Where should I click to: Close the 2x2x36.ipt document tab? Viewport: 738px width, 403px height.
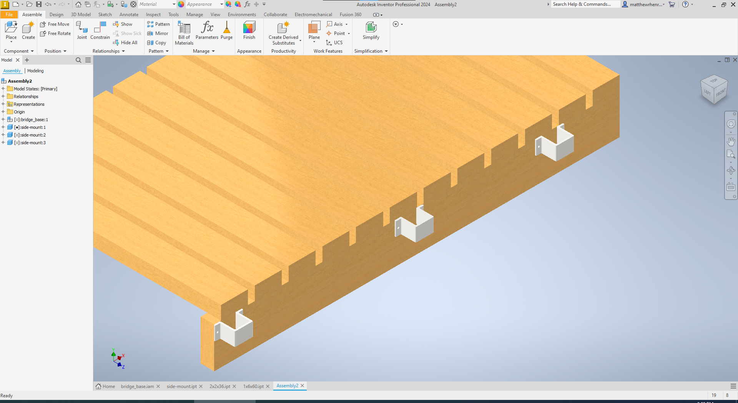(x=234, y=386)
